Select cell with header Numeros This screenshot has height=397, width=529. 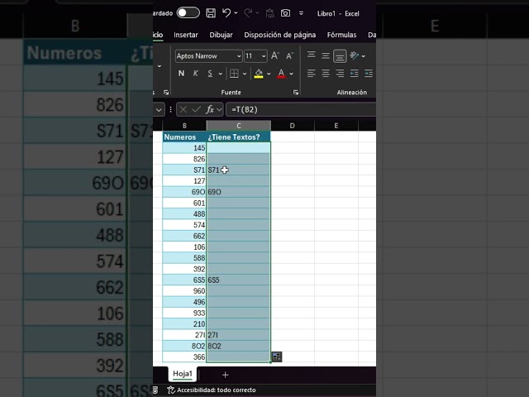[184, 136]
